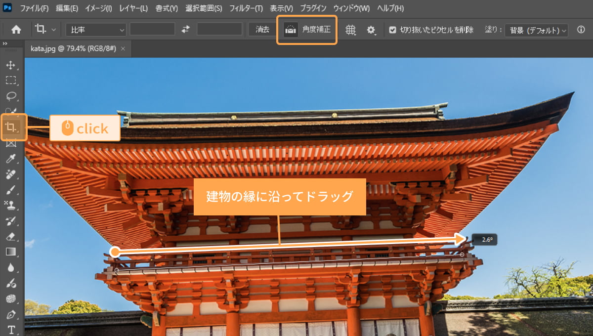This screenshot has width=593, height=336.
Task: Select the Brush tool
Action: pos(11,190)
